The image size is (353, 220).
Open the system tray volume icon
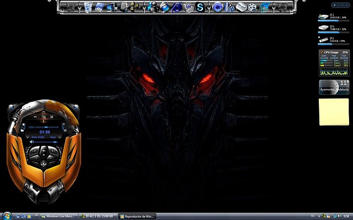point(339,216)
